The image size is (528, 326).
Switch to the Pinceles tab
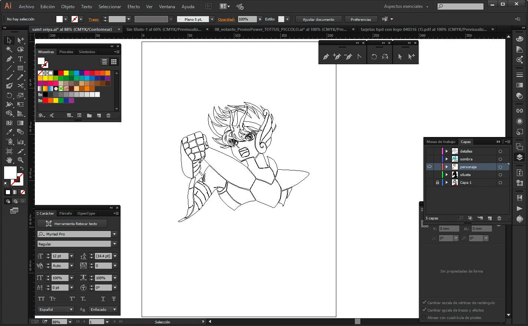(x=66, y=52)
